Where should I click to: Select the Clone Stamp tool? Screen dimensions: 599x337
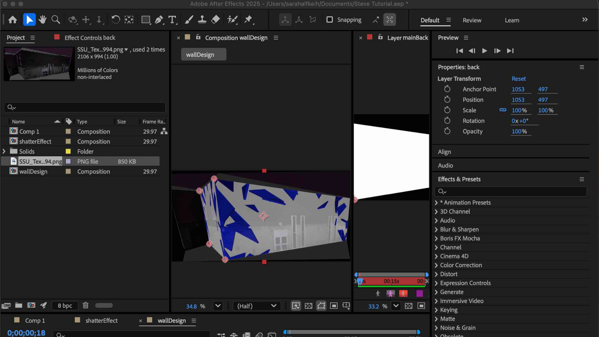(202, 19)
